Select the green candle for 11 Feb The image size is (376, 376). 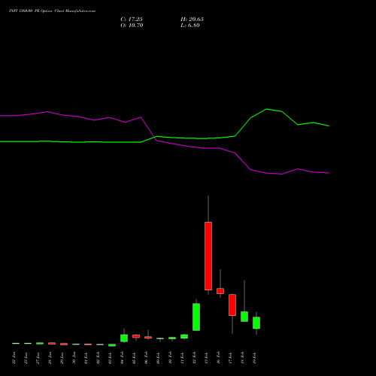point(184,336)
